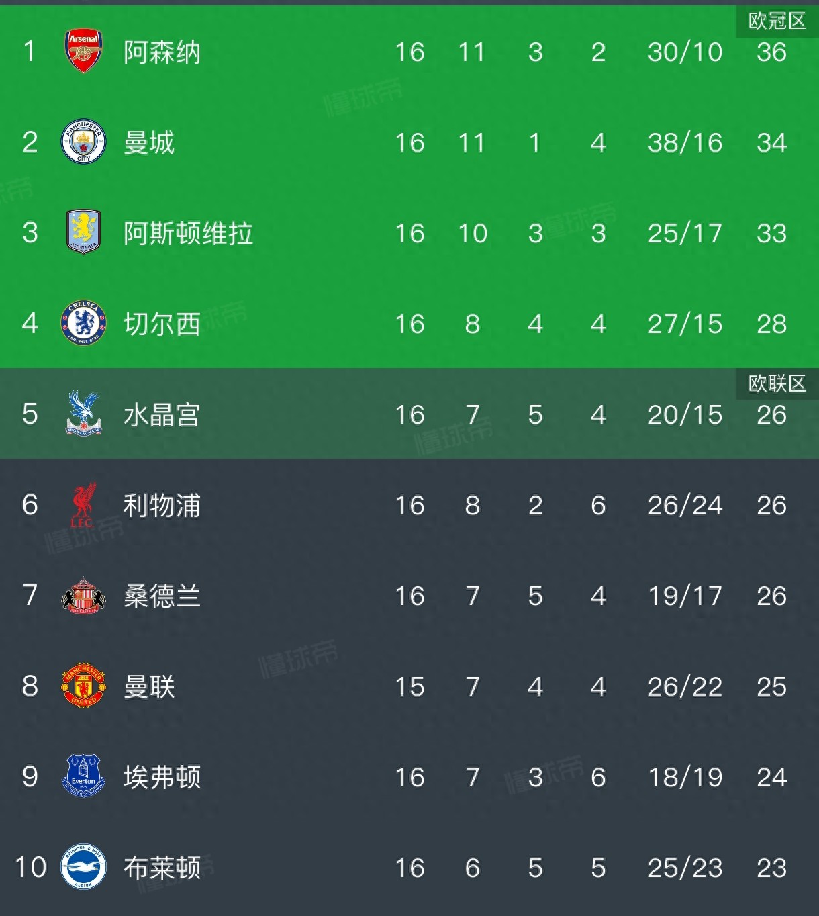Click the 欧联区 zone label
The height and width of the screenshot is (916, 819).
click(777, 384)
